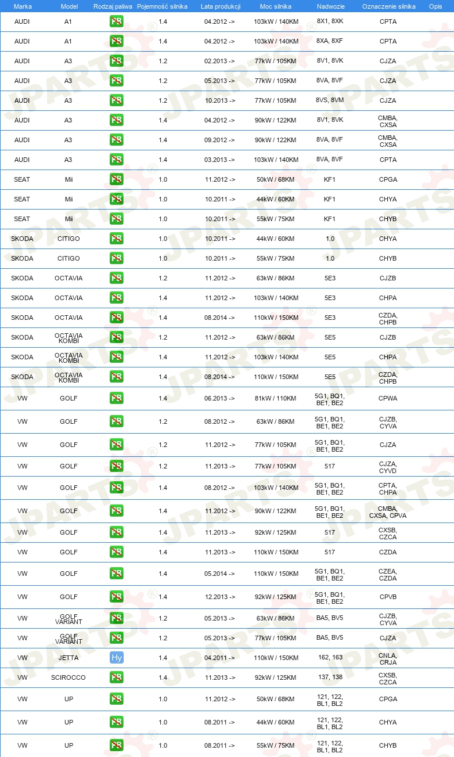Click production date 10.2013 ->

(220, 100)
